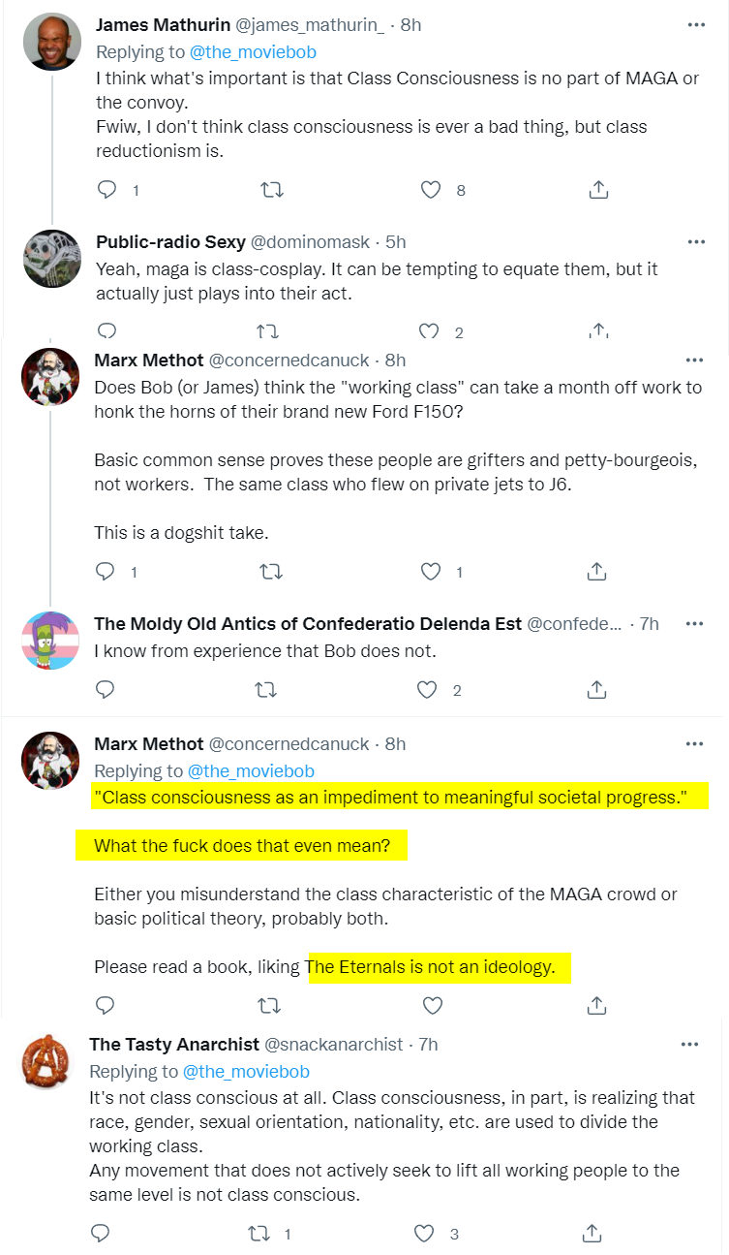This screenshot has width=729, height=1255.
Task: Like The Tasty Anarchist's tweet
Action: pyautogui.click(x=424, y=1233)
